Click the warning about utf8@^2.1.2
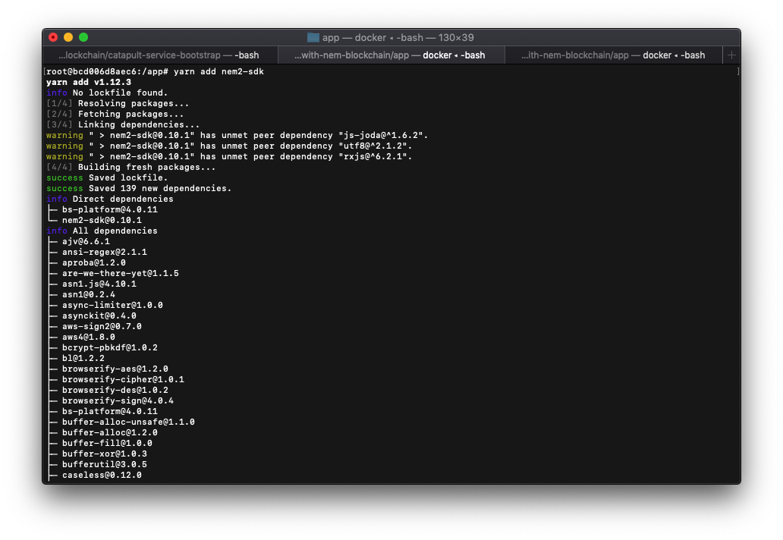The height and width of the screenshot is (540, 783). (229, 146)
